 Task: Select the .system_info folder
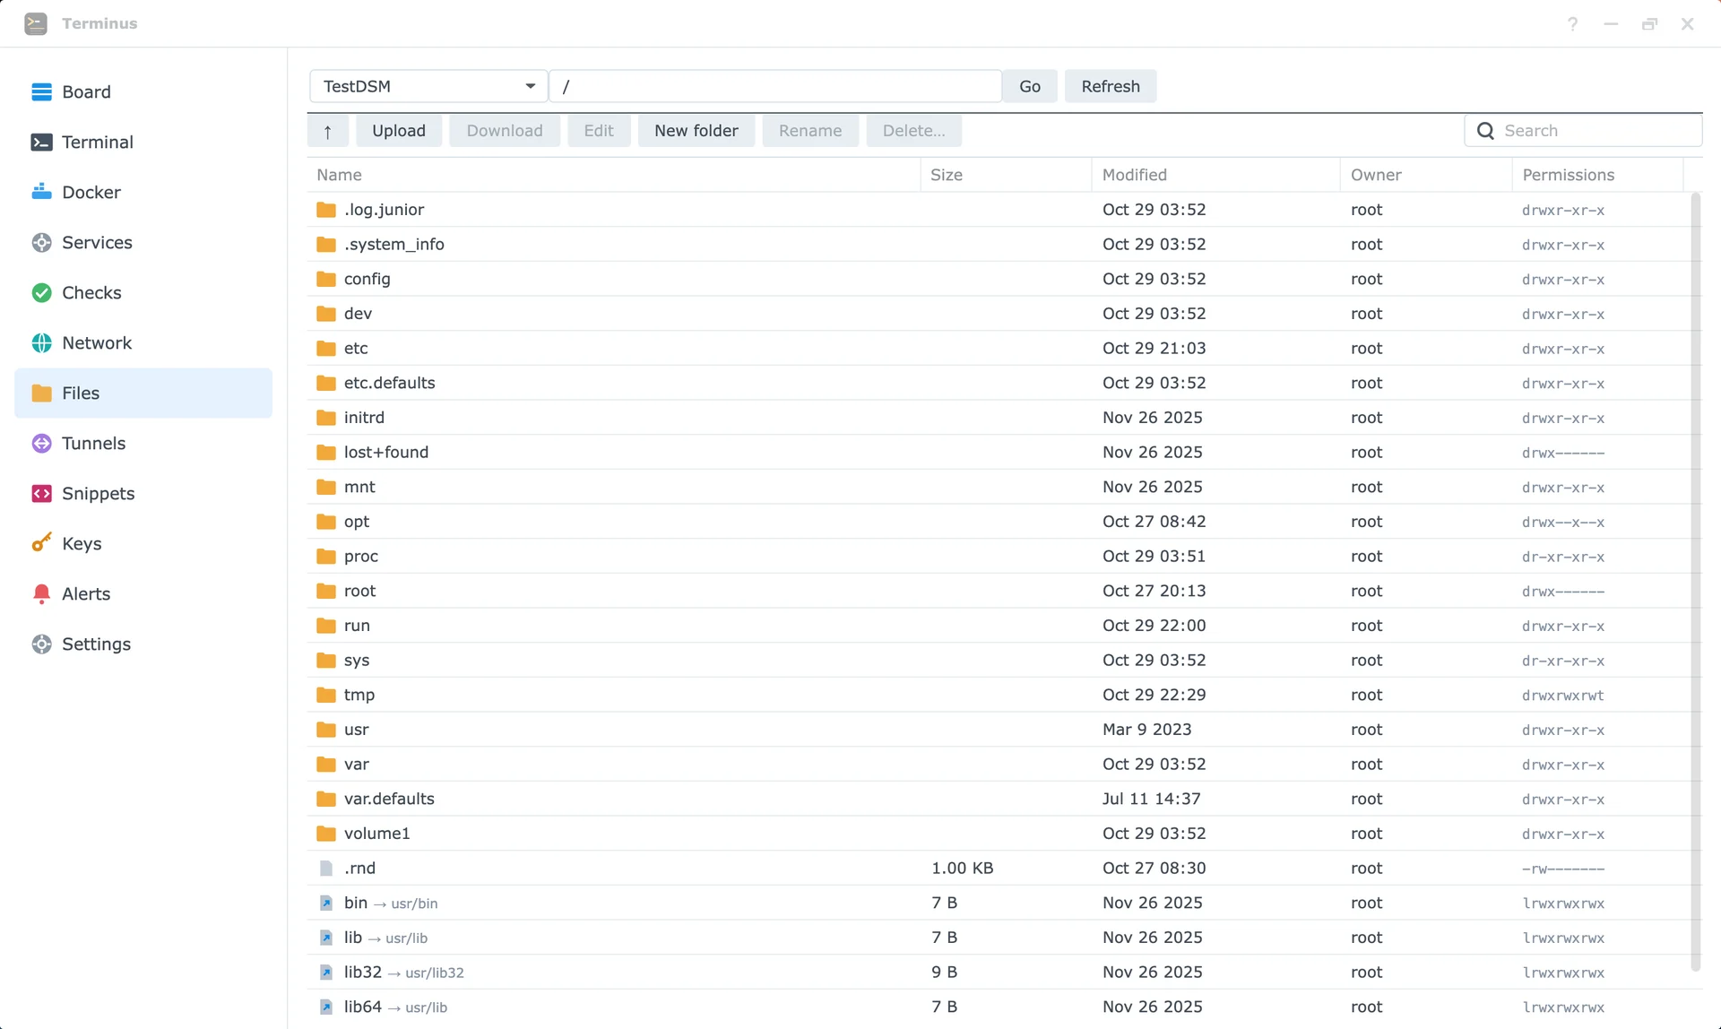[999, 245]
